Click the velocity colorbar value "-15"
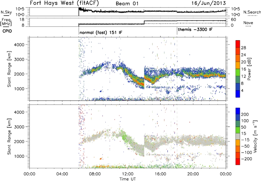 click(x=245, y=140)
